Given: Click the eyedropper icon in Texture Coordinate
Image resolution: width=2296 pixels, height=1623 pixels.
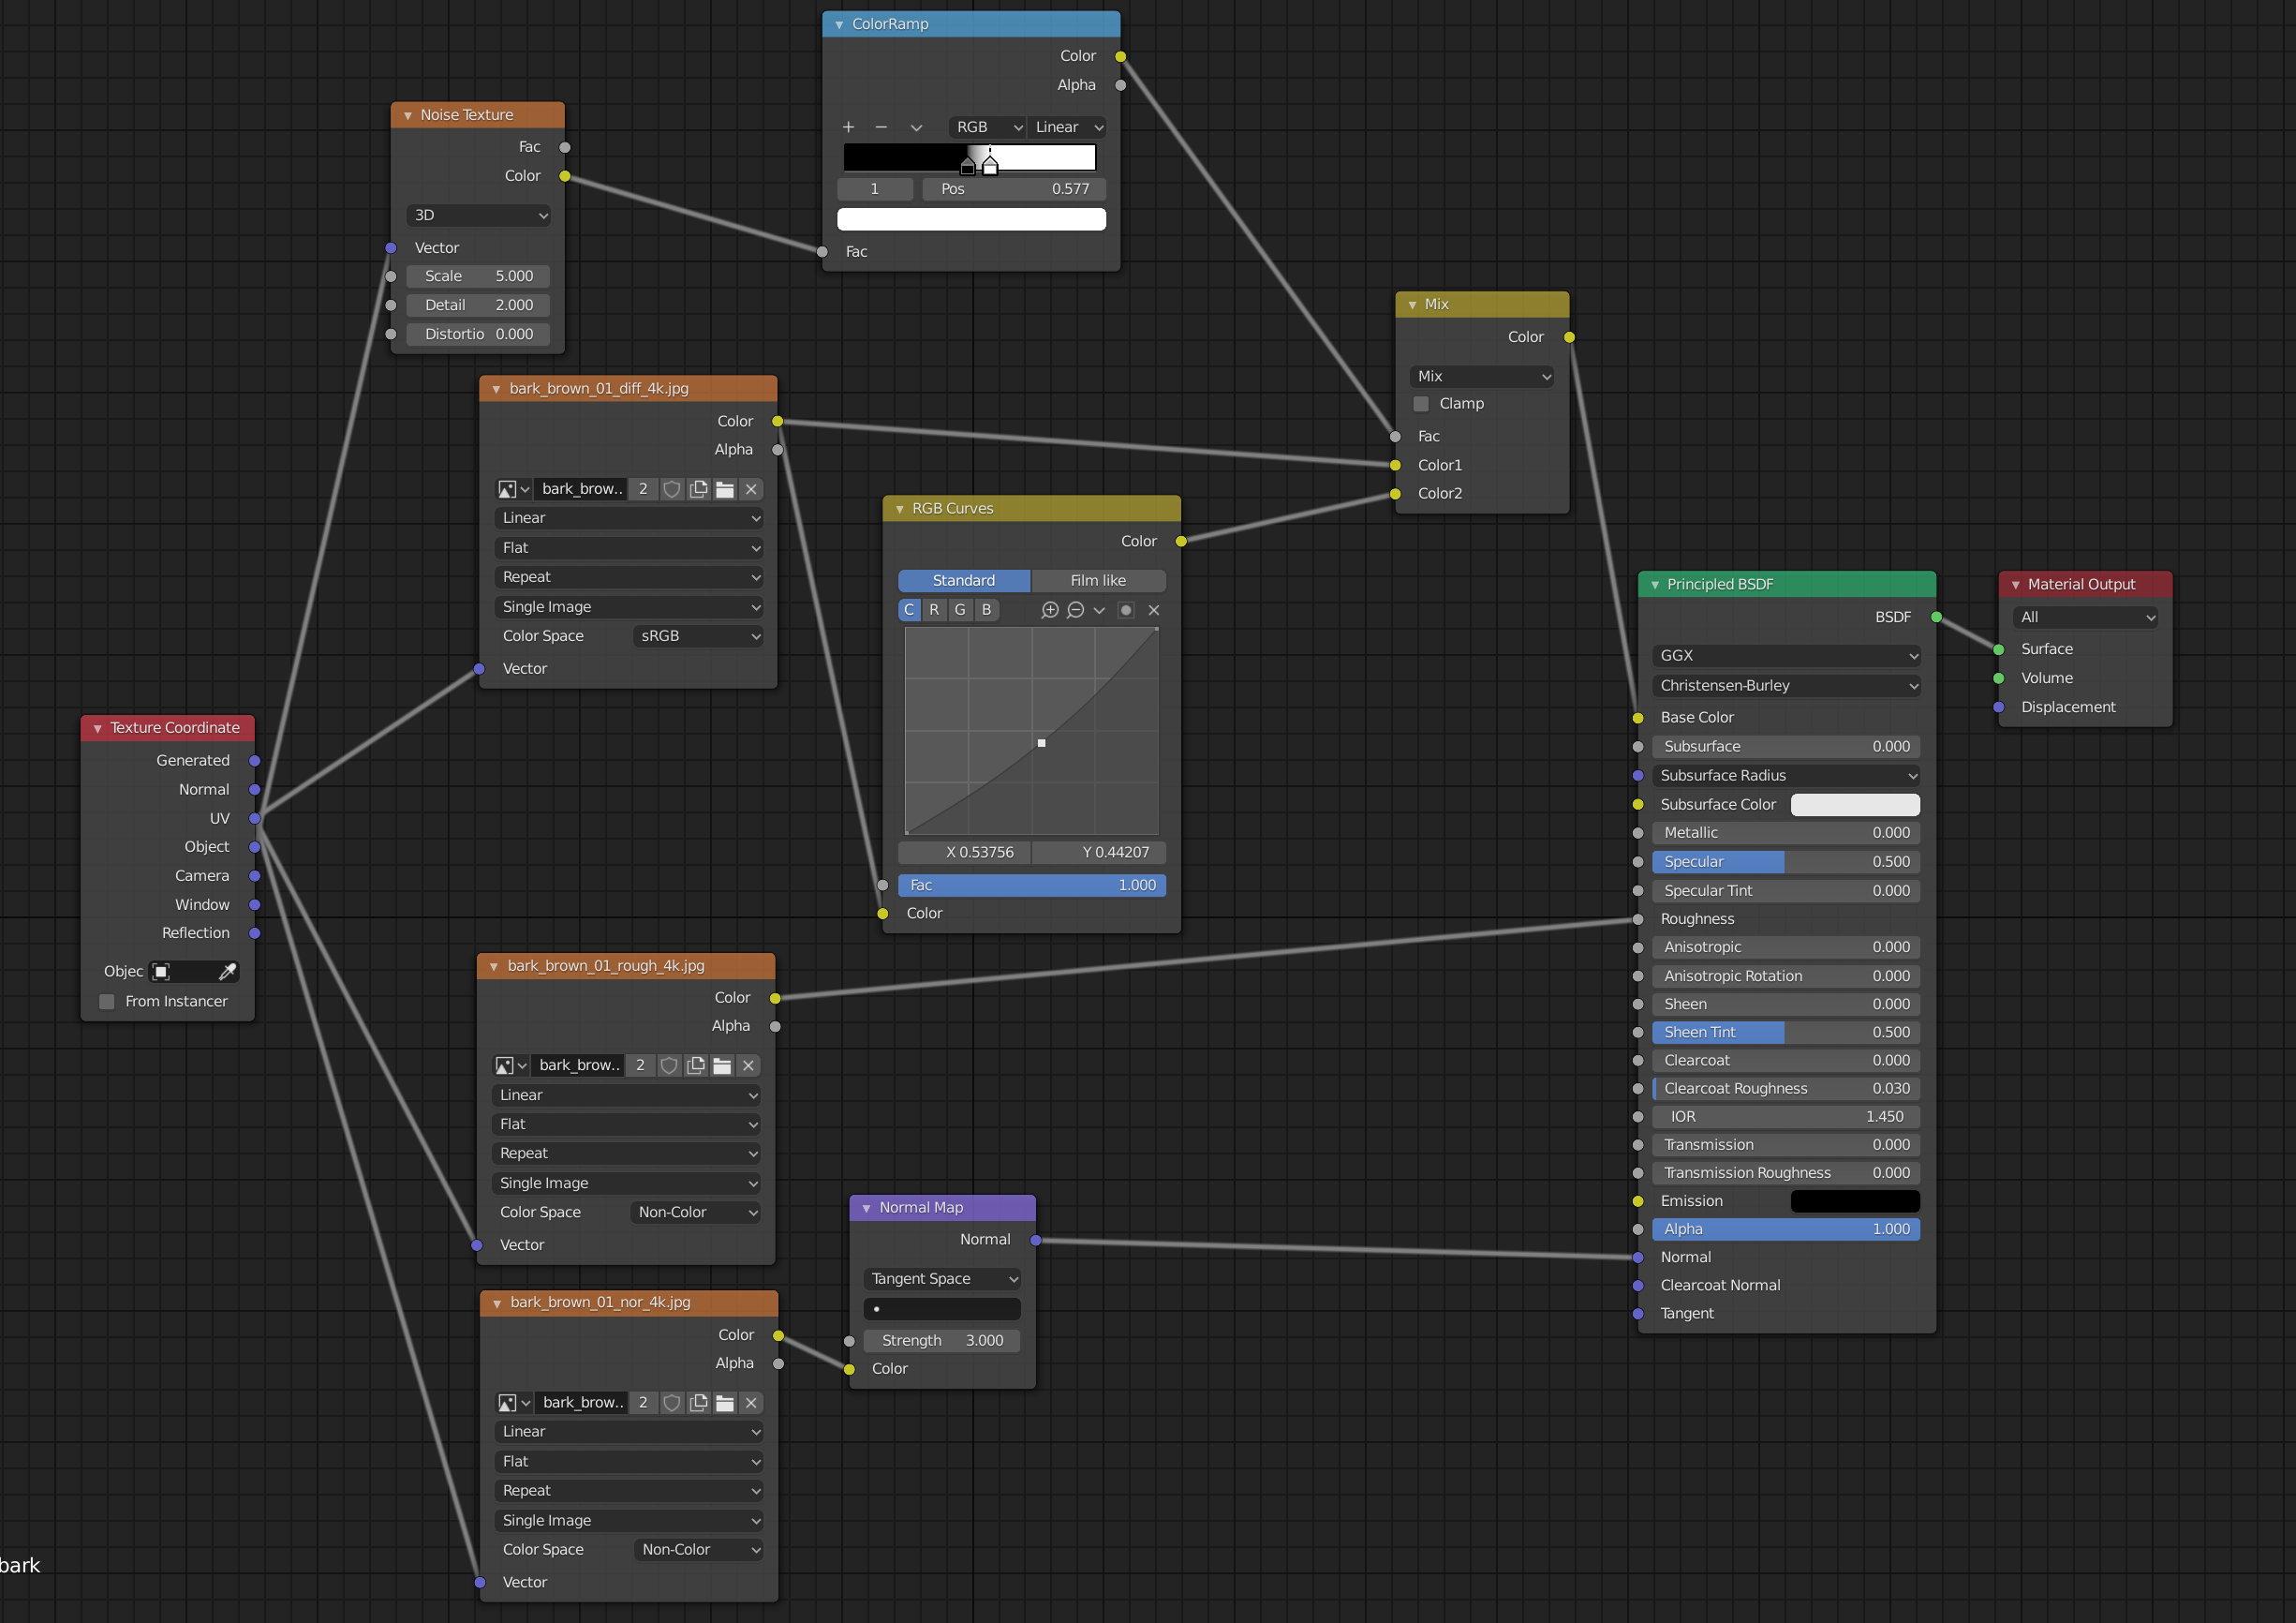Looking at the screenshot, I should (x=227, y=972).
